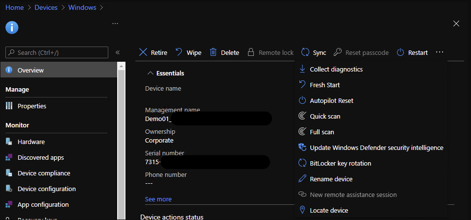Image resolution: width=471 pixels, height=220 pixels.
Task: Click the Retire button label
Action: (x=159, y=52)
